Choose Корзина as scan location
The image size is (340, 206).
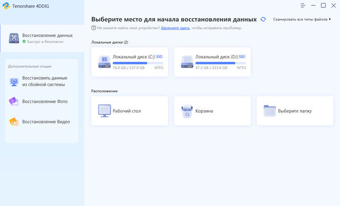click(x=212, y=111)
